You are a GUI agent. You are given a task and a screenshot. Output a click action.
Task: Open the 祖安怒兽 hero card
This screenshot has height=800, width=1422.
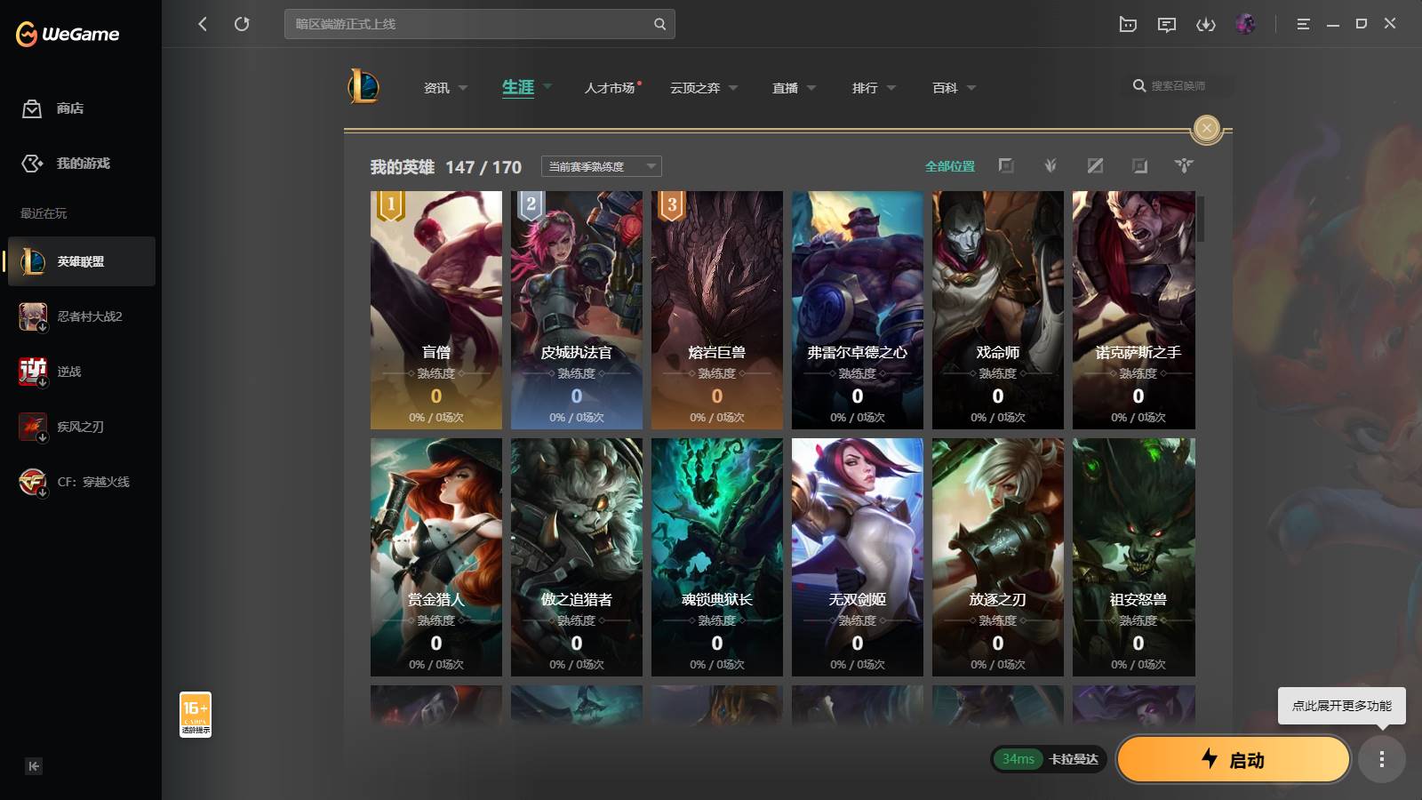pyautogui.click(x=1134, y=557)
